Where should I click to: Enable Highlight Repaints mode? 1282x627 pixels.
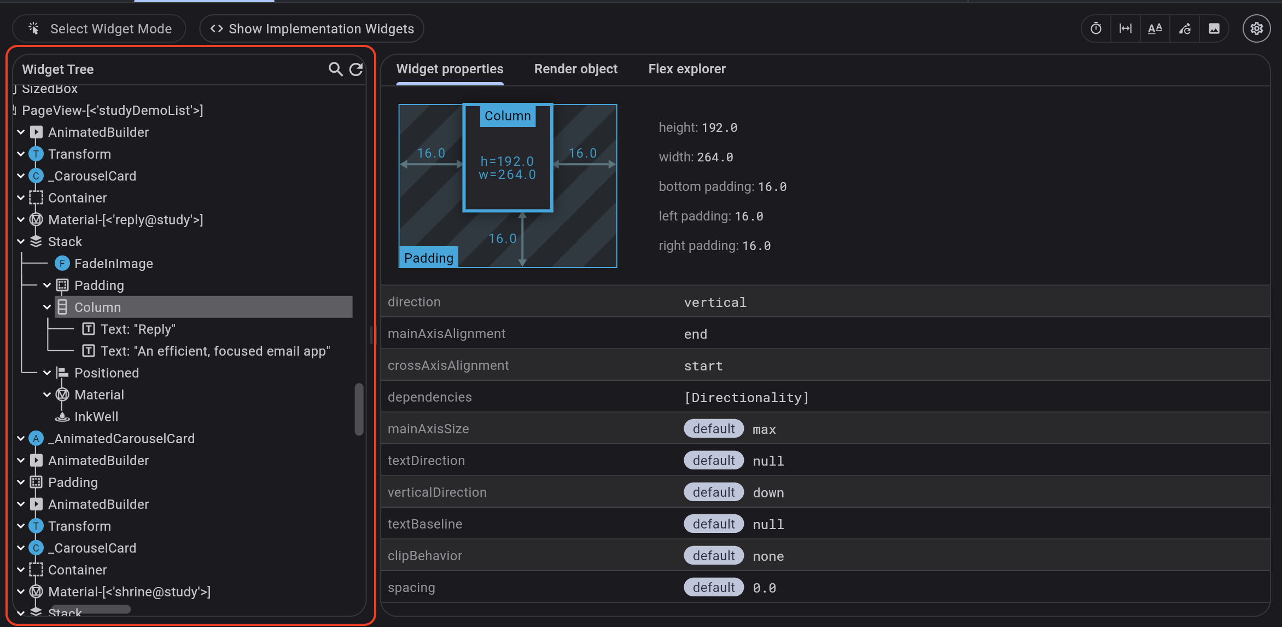point(1185,28)
